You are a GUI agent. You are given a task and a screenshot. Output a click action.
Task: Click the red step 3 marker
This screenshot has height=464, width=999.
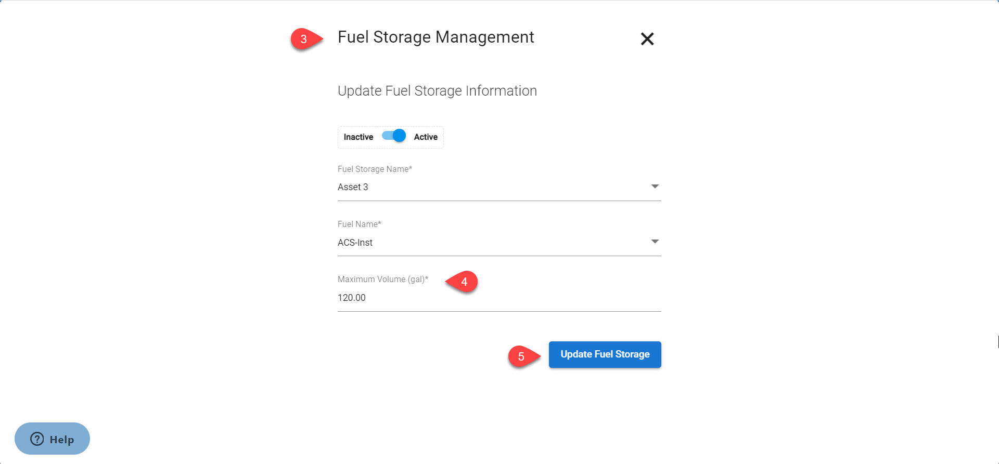tap(304, 39)
